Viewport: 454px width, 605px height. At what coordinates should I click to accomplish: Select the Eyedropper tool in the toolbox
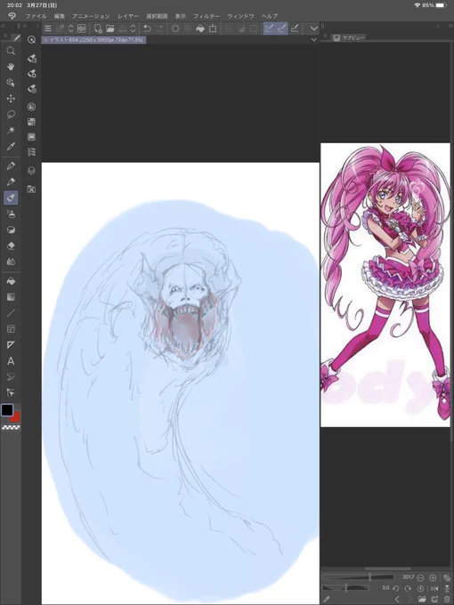click(11, 147)
